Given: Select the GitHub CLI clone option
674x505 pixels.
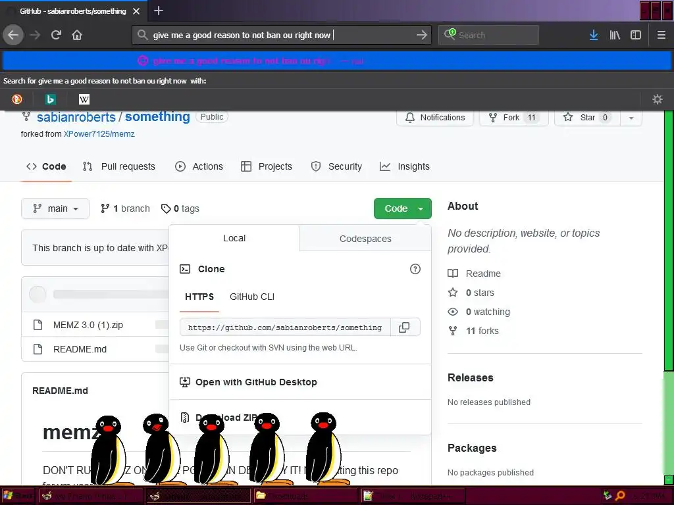Looking at the screenshot, I should (x=252, y=297).
